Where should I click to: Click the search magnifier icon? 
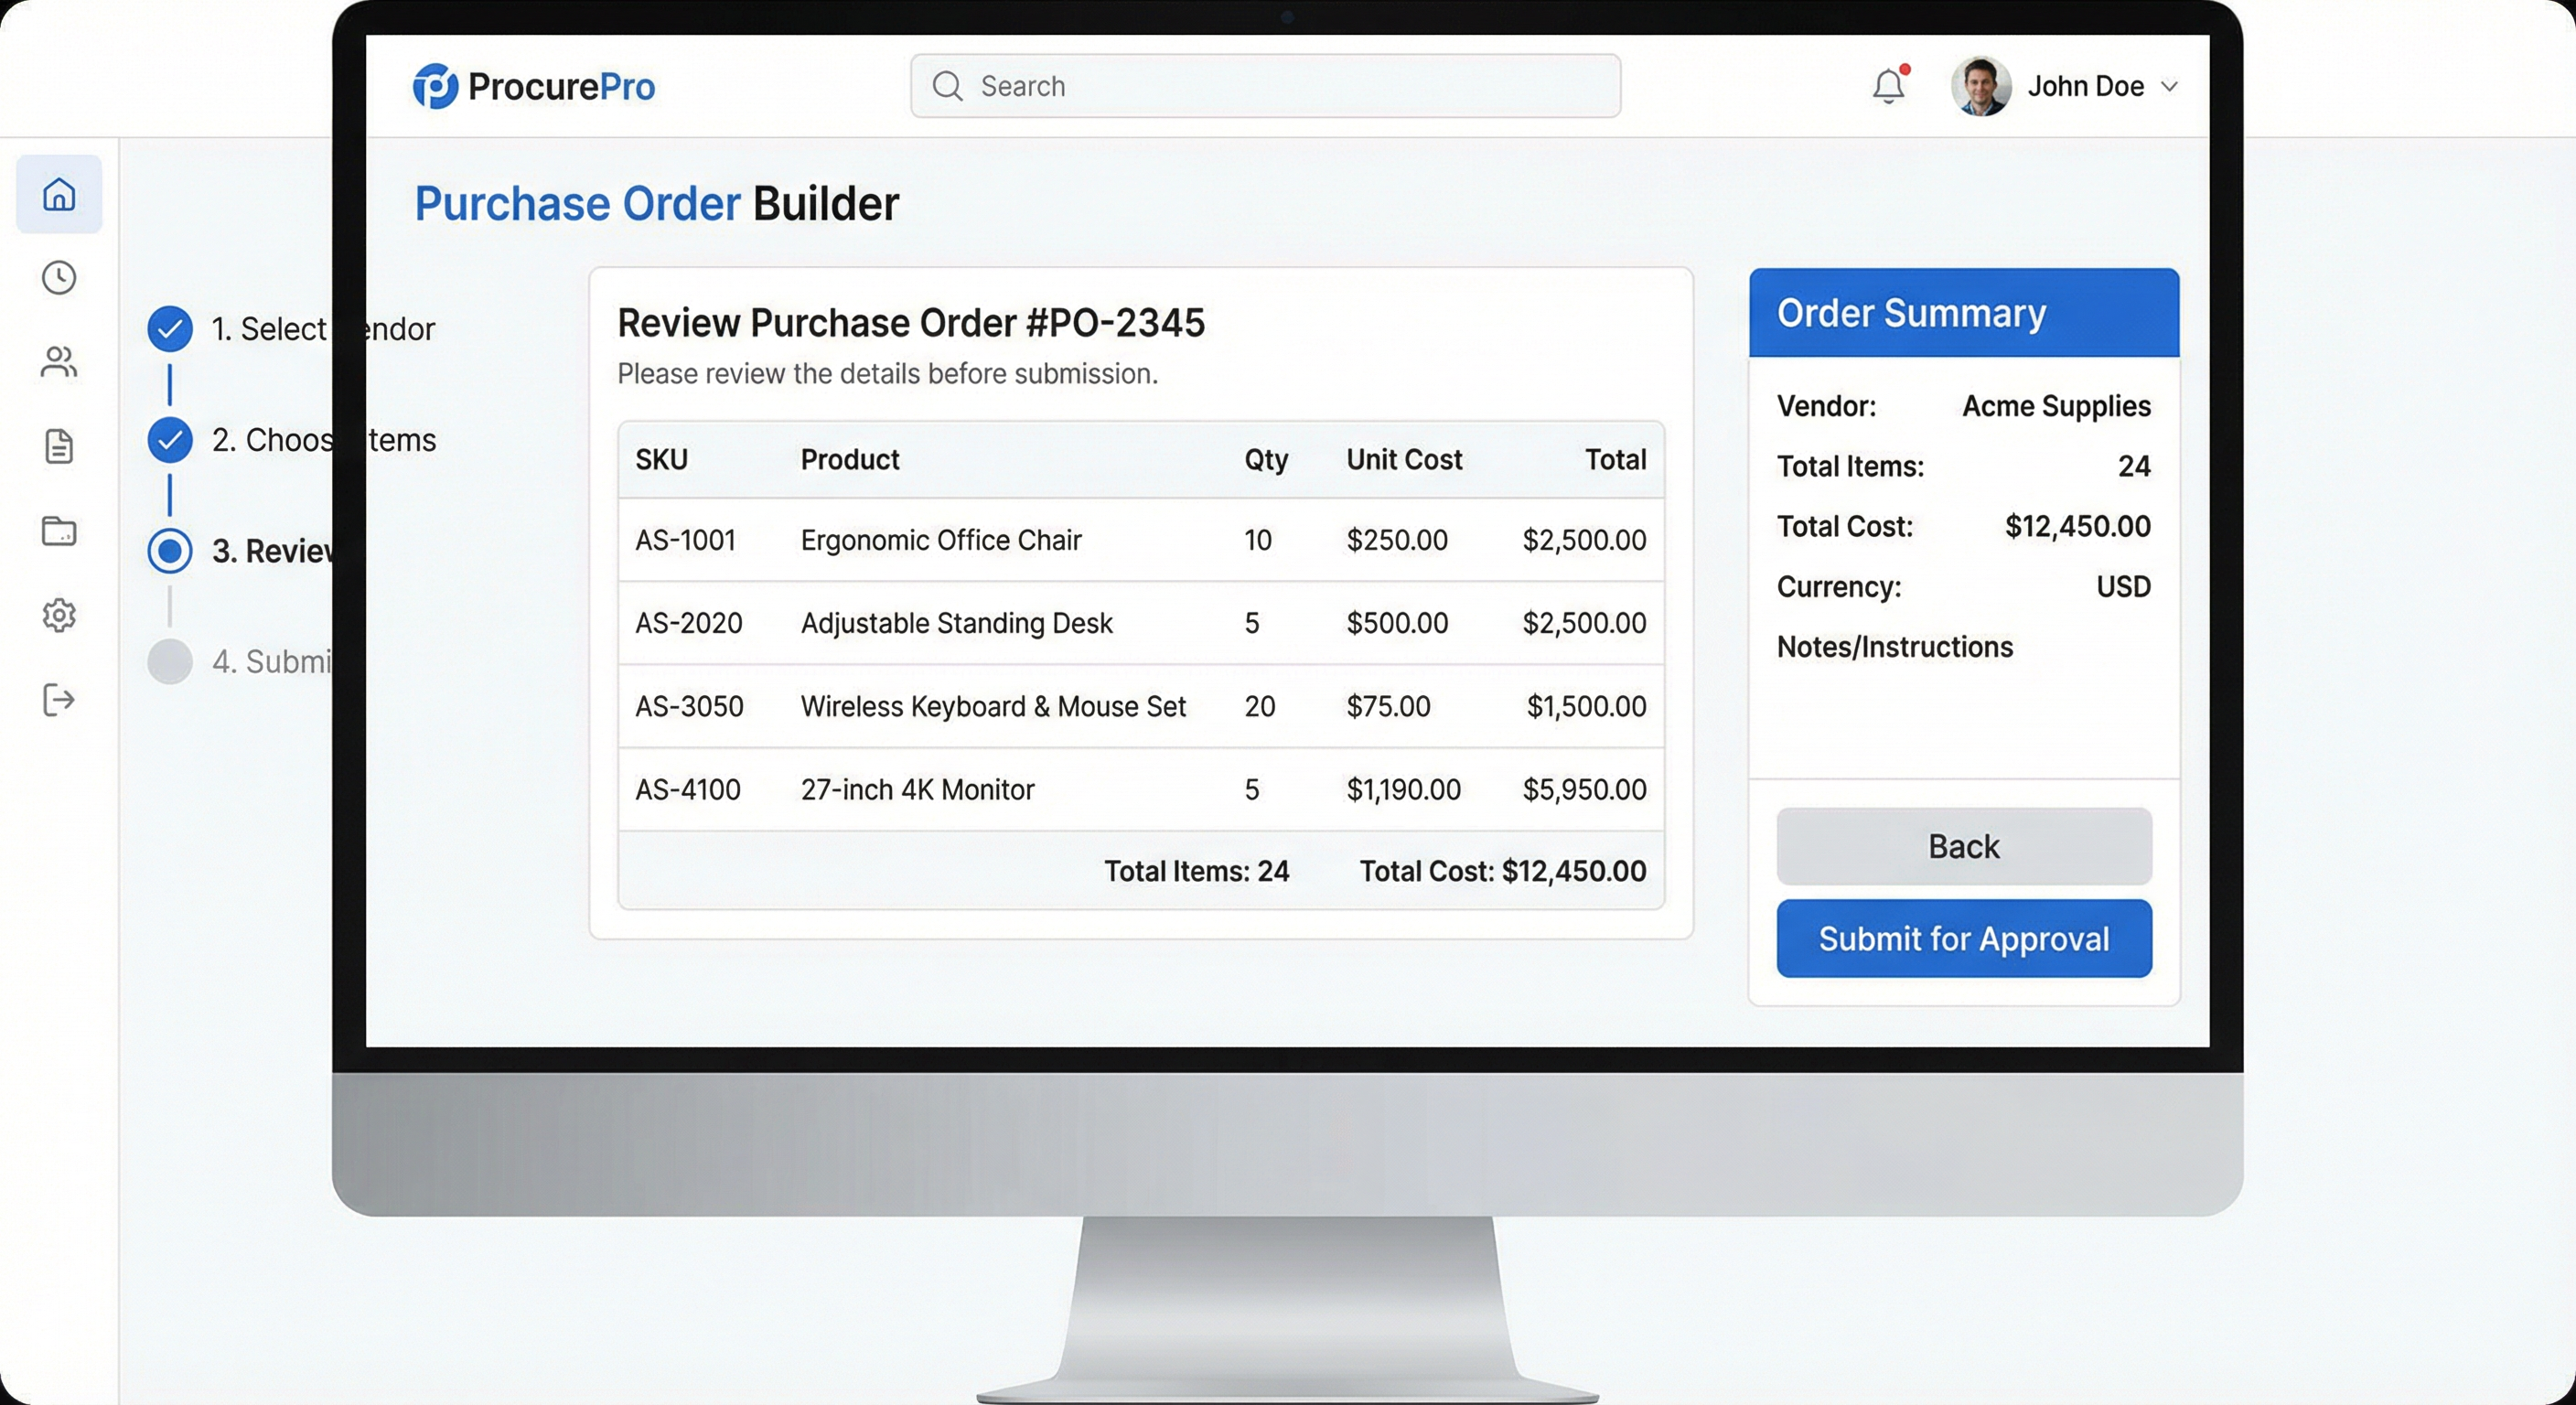947,86
